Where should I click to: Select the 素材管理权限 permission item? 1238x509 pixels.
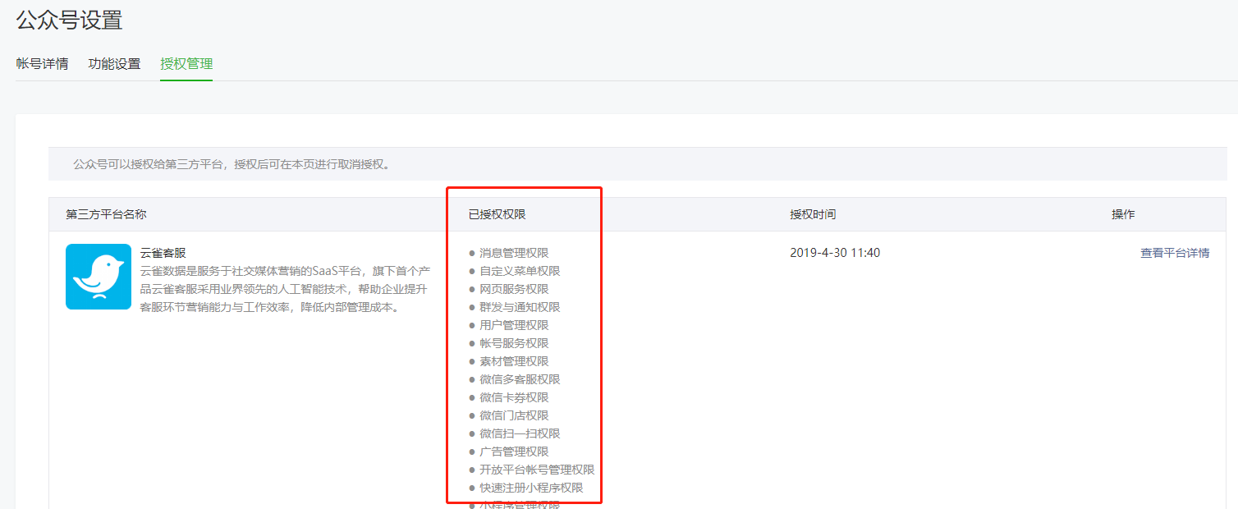click(514, 361)
